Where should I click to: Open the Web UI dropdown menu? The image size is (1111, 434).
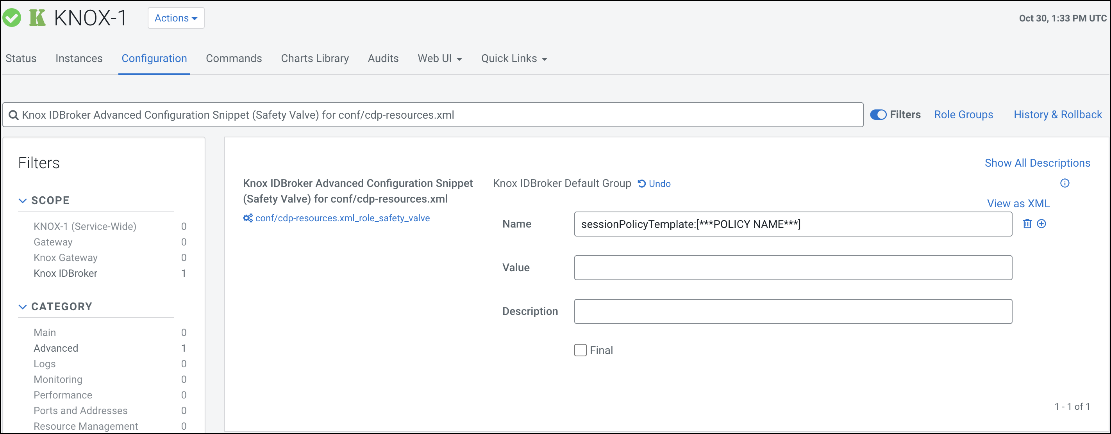pyautogui.click(x=439, y=59)
